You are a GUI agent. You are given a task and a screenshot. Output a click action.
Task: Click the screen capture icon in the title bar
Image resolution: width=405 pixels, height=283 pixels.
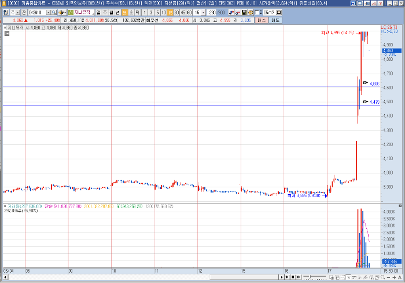(360, 3)
